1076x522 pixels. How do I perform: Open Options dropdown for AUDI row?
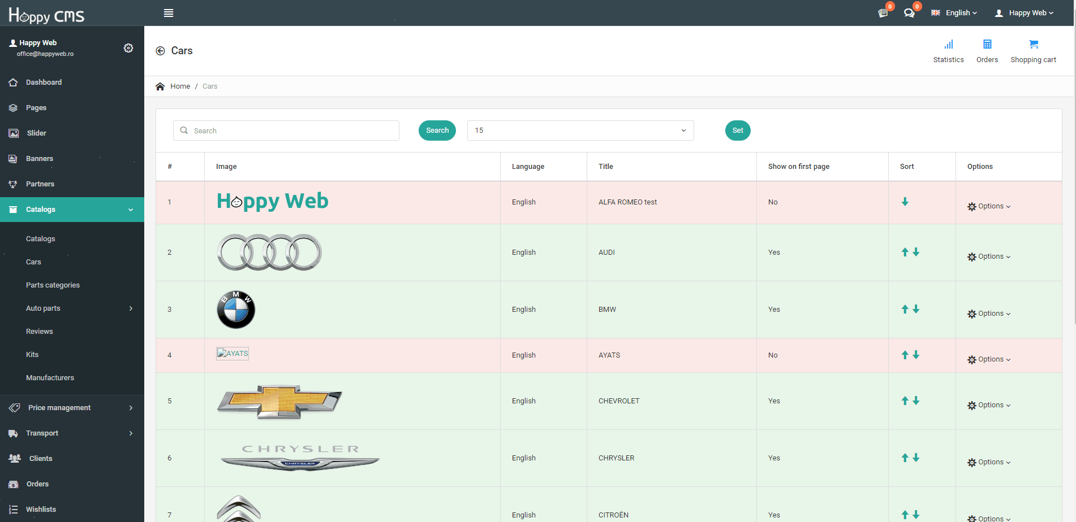point(989,256)
